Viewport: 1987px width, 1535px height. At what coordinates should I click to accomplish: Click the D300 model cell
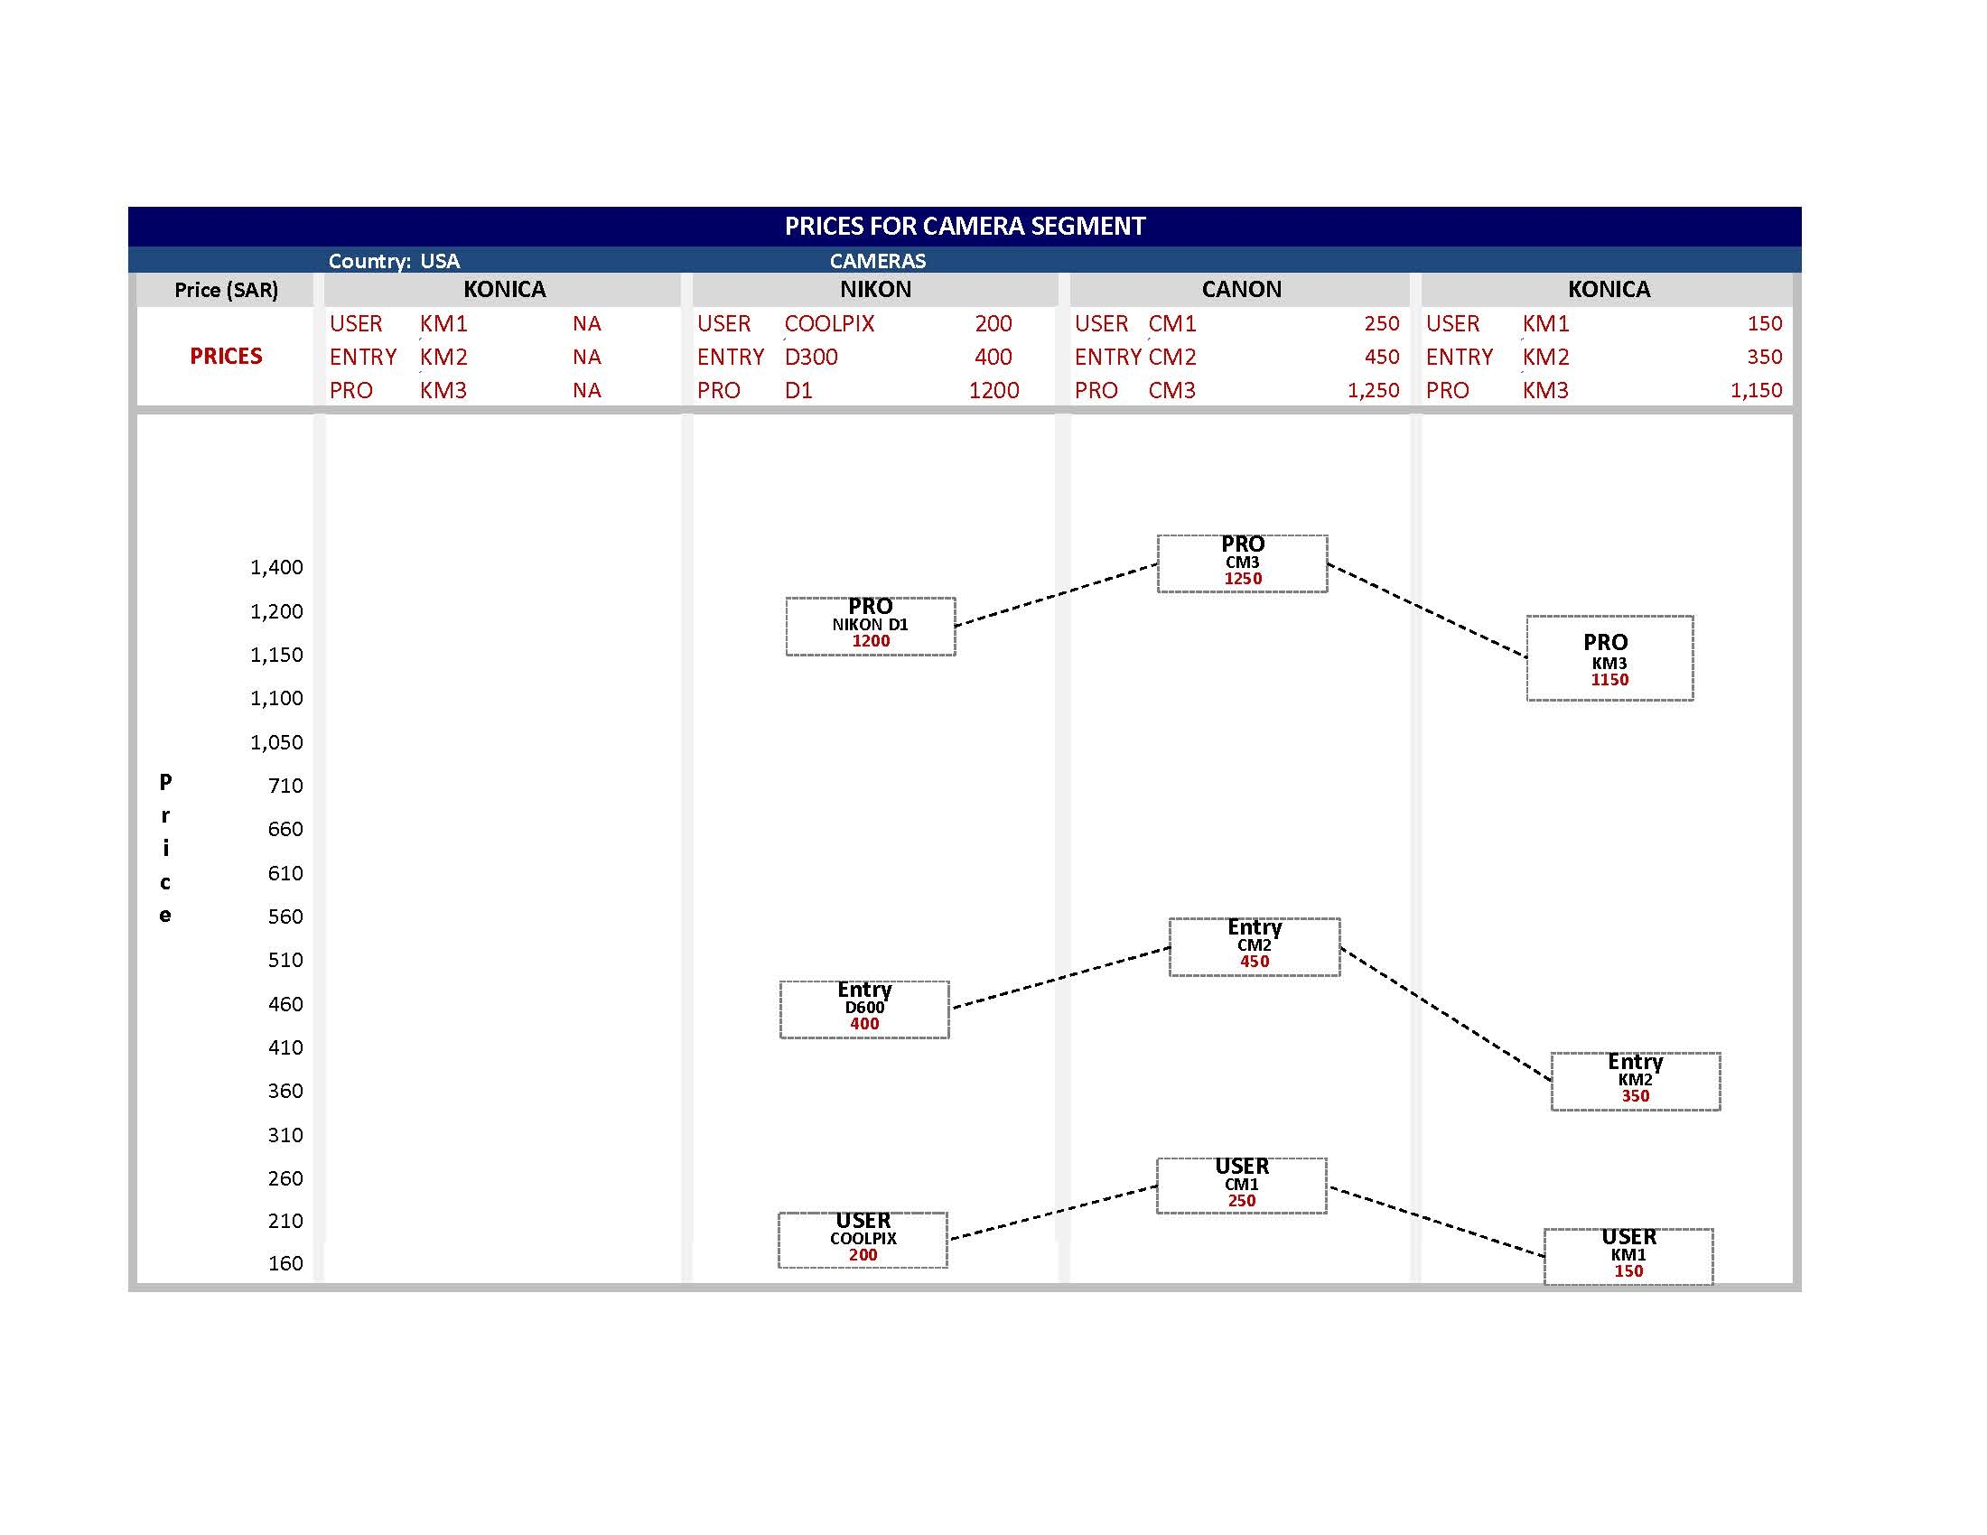tap(811, 358)
